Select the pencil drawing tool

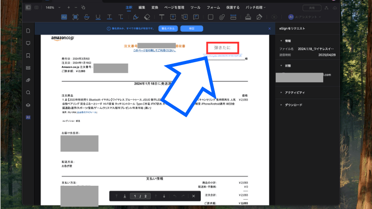135,17
